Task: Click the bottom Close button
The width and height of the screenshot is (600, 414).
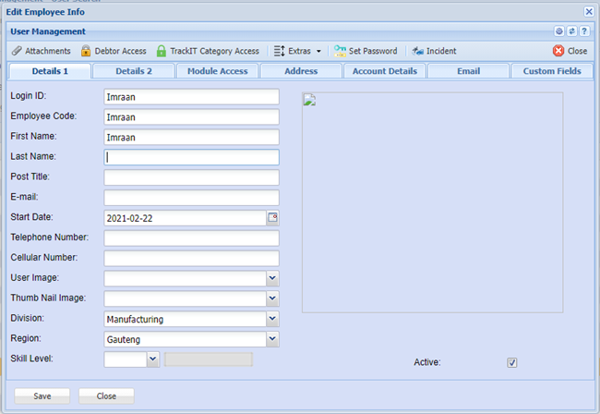Action: click(106, 396)
